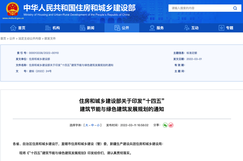Open the 公开 navigation tab
243x161 pixels.
tap(122, 28)
